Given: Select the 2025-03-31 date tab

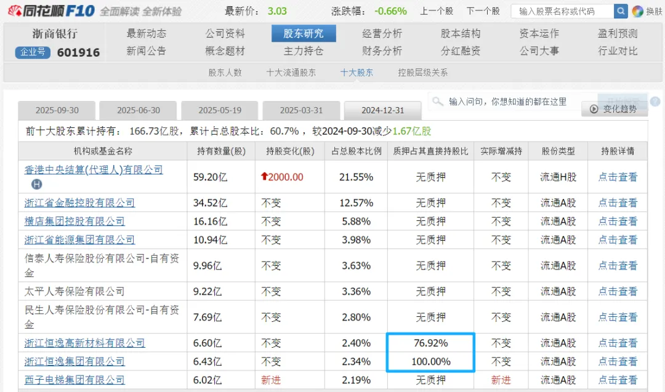Looking at the screenshot, I should 301,111.
